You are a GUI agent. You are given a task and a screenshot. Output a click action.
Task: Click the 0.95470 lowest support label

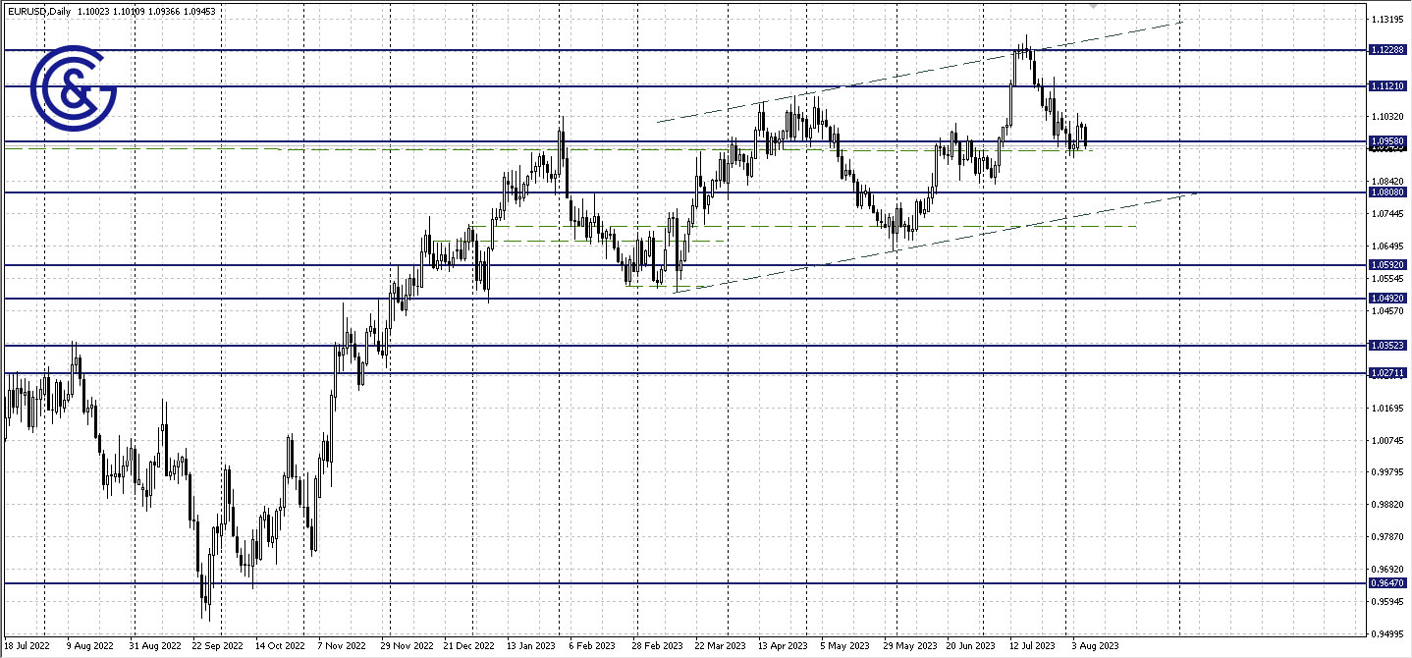pos(1386,582)
